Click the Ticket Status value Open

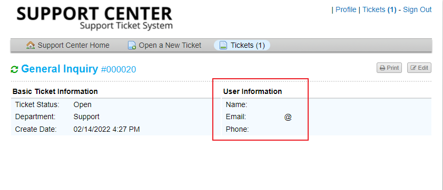click(x=83, y=105)
